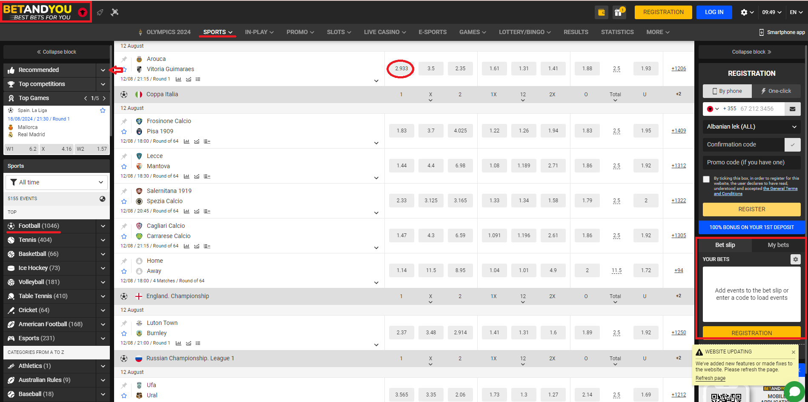Click the blue LOG IN button
Screen dimensions: 808x402
coord(714,12)
